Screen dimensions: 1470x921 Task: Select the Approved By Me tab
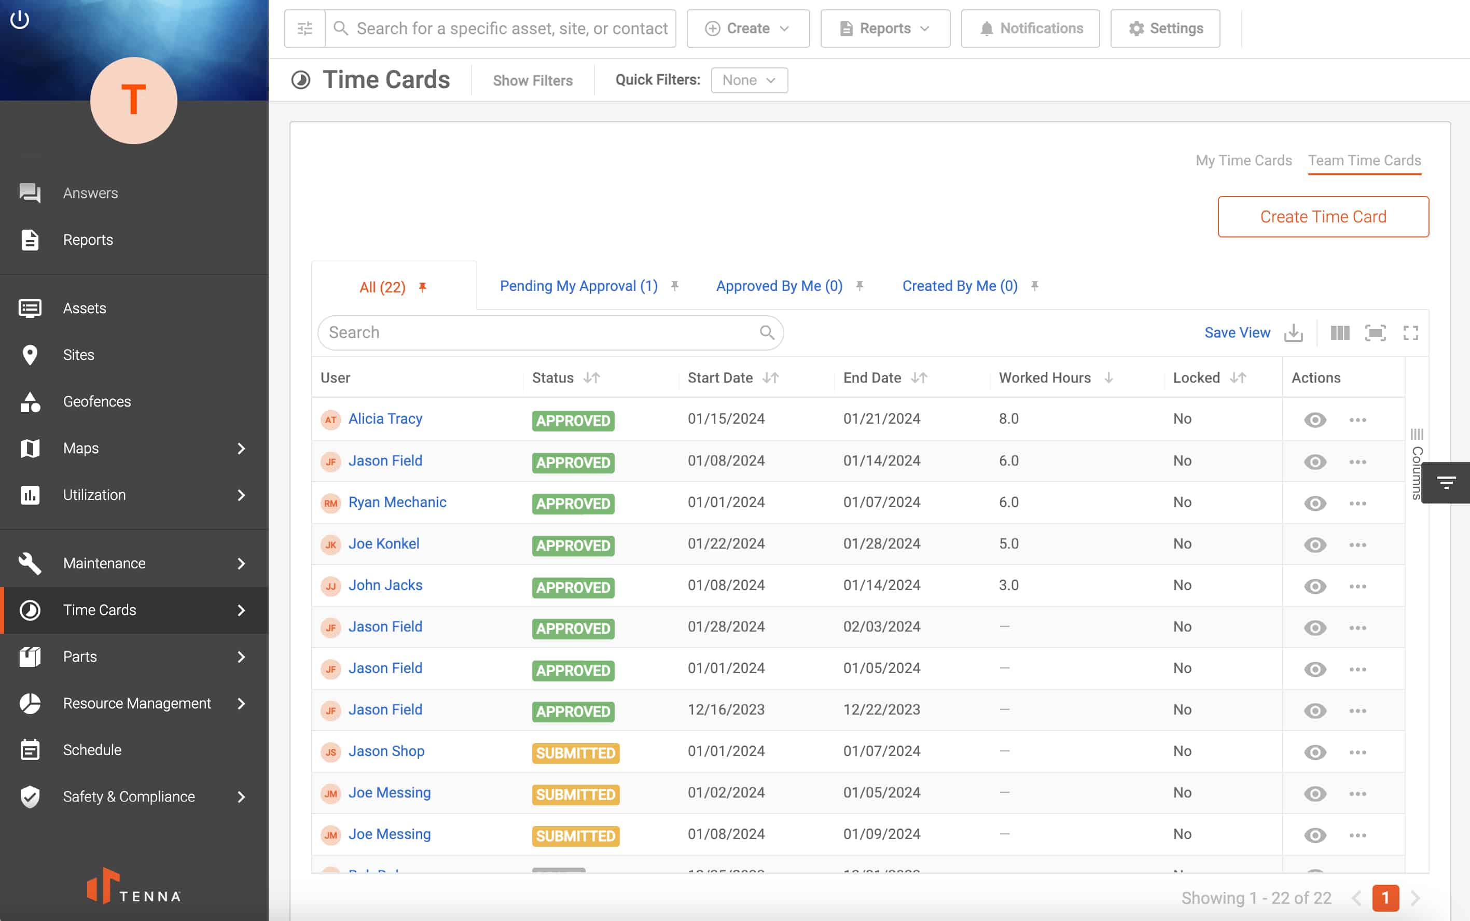[x=779, y=285]
